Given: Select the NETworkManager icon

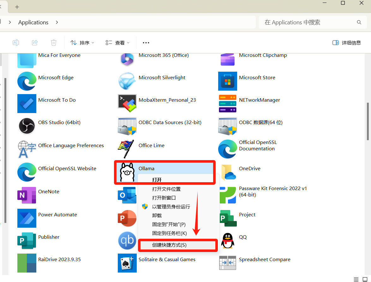Looking at the screenshot, I should (x=227, y=103).
